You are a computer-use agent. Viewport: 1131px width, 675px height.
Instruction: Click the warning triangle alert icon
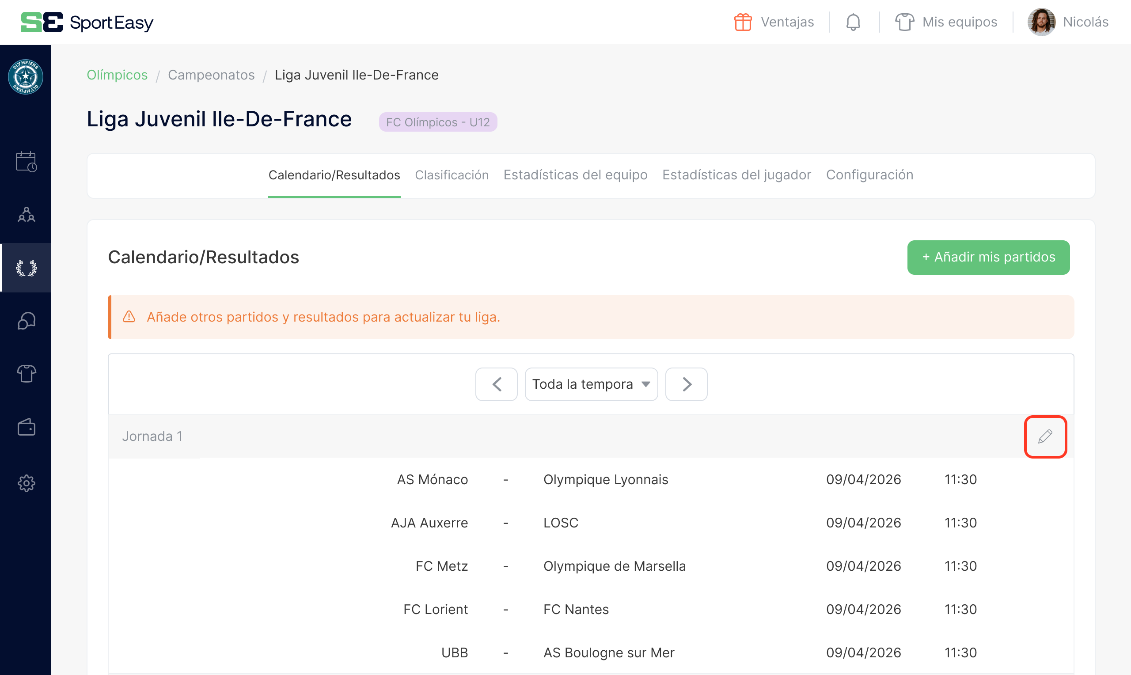[129, 317]
